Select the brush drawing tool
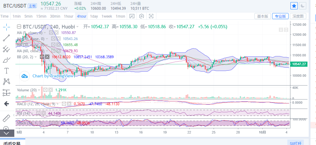The height and width of the screenshot is (145, 316). 6,60
